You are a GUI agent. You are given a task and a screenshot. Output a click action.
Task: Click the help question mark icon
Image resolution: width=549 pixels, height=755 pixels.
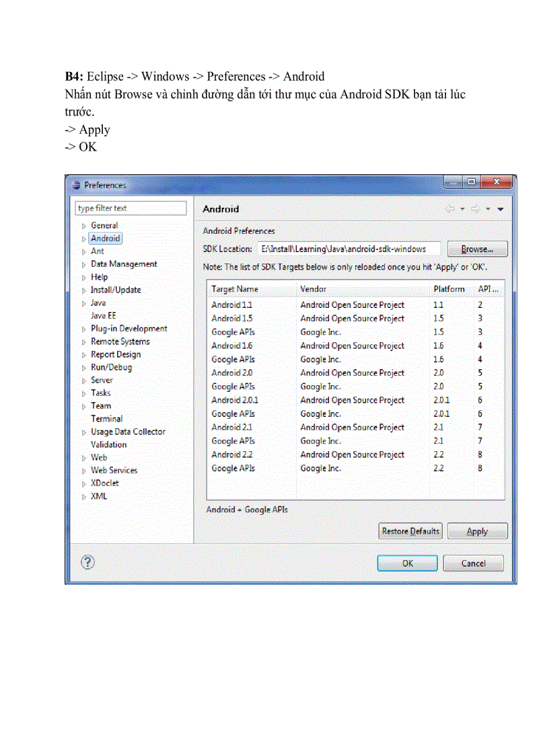[x=88, y=562]
